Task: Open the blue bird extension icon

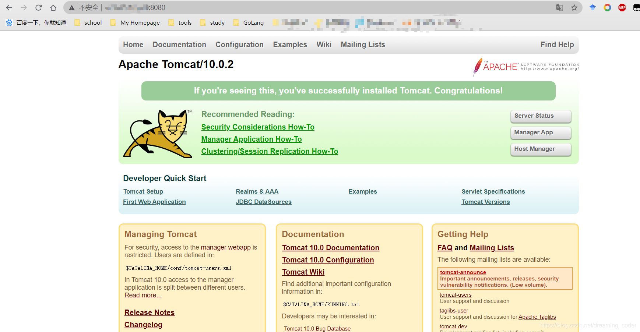Action: click(x=592, y=7)
